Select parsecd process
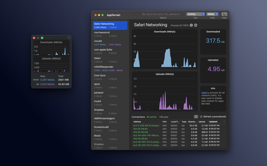 pyautogui.click(x=110, y=94)
